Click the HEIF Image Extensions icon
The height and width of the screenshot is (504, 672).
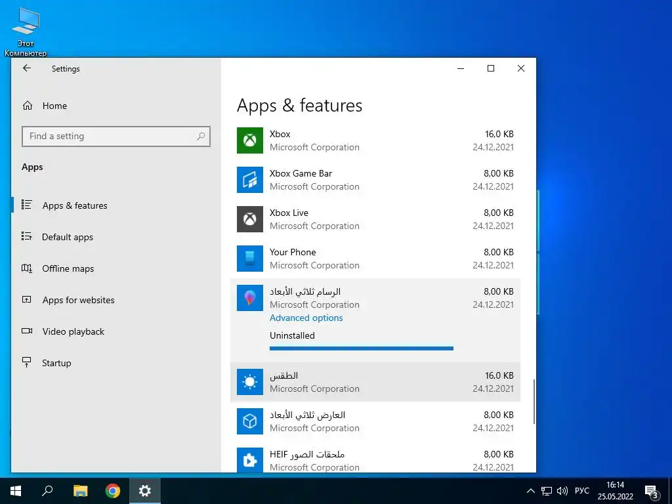point(250,460)
